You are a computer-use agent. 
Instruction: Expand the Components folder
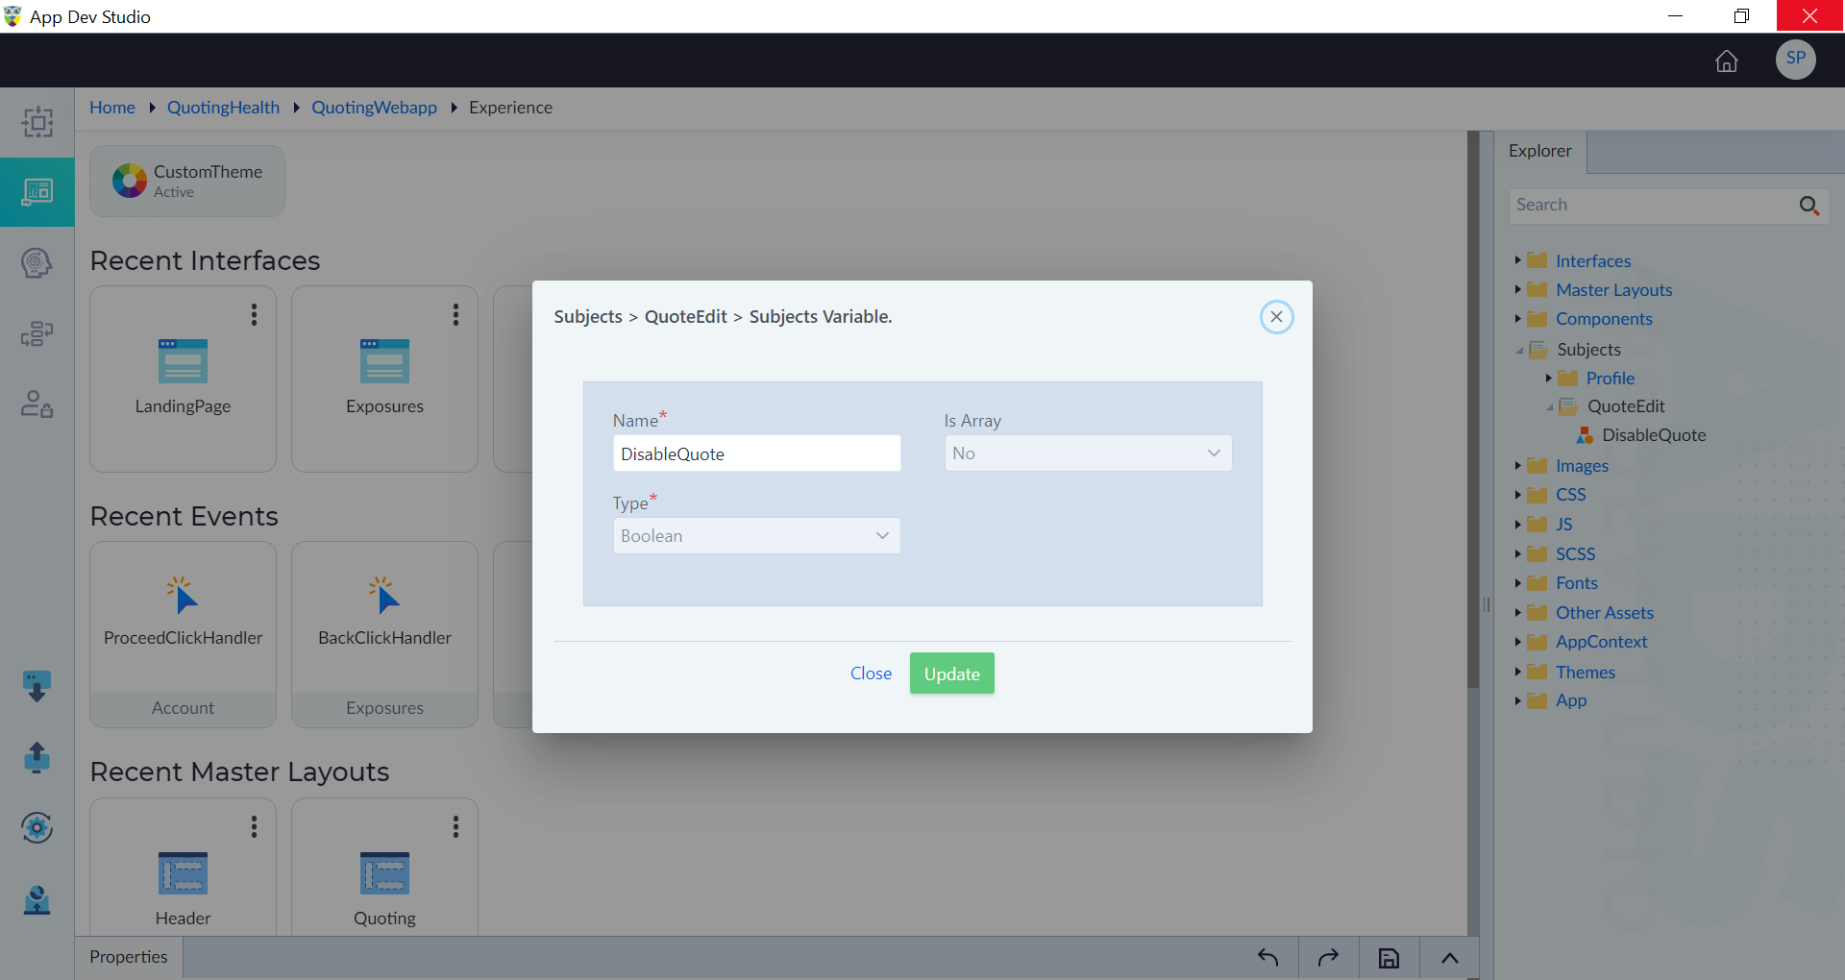coord(1517,318)
